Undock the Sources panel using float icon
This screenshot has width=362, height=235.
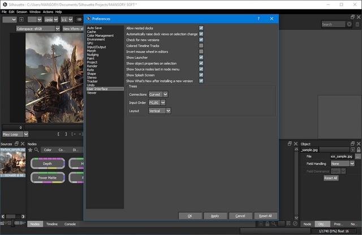point(17,144)
